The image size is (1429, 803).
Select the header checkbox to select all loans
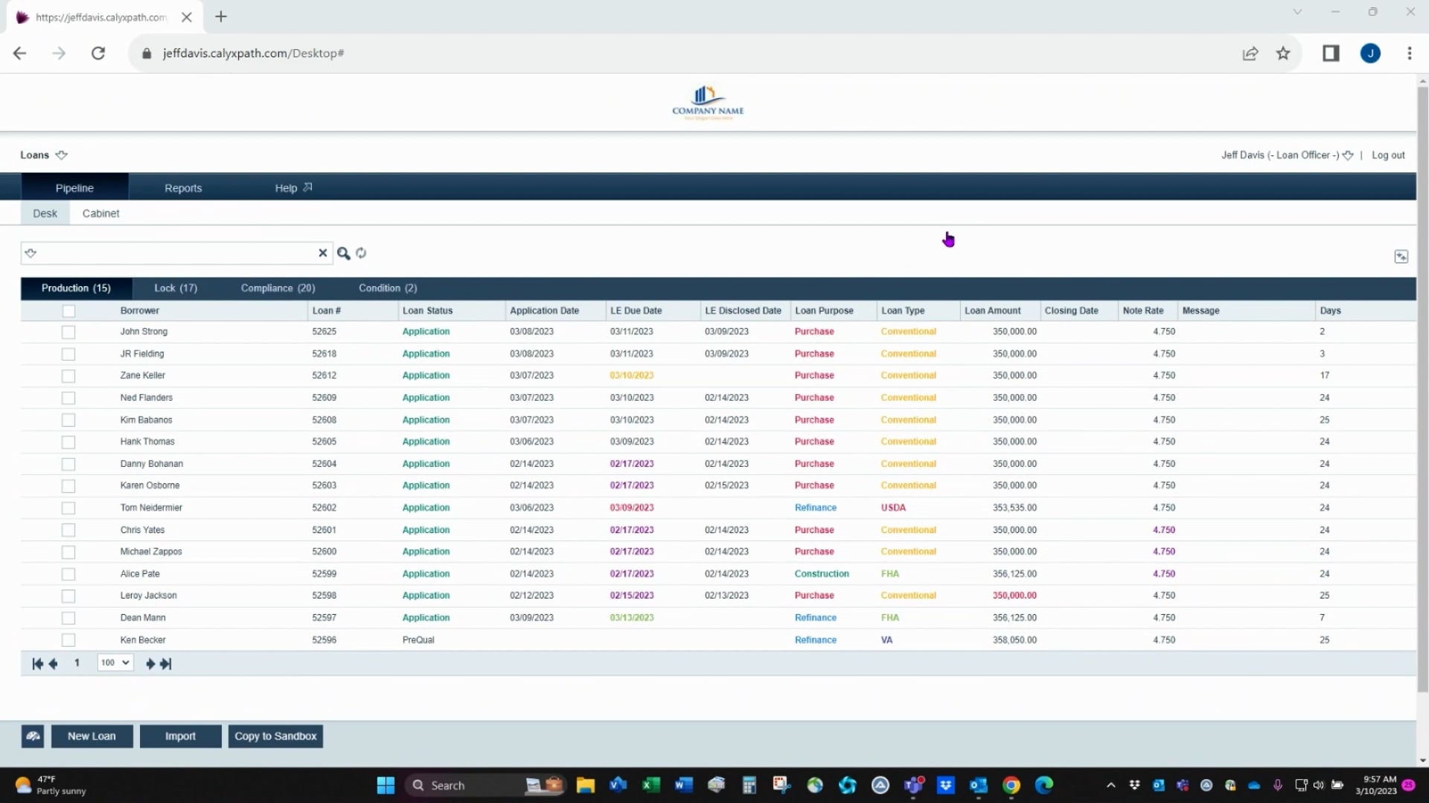(x=68, y=311)
